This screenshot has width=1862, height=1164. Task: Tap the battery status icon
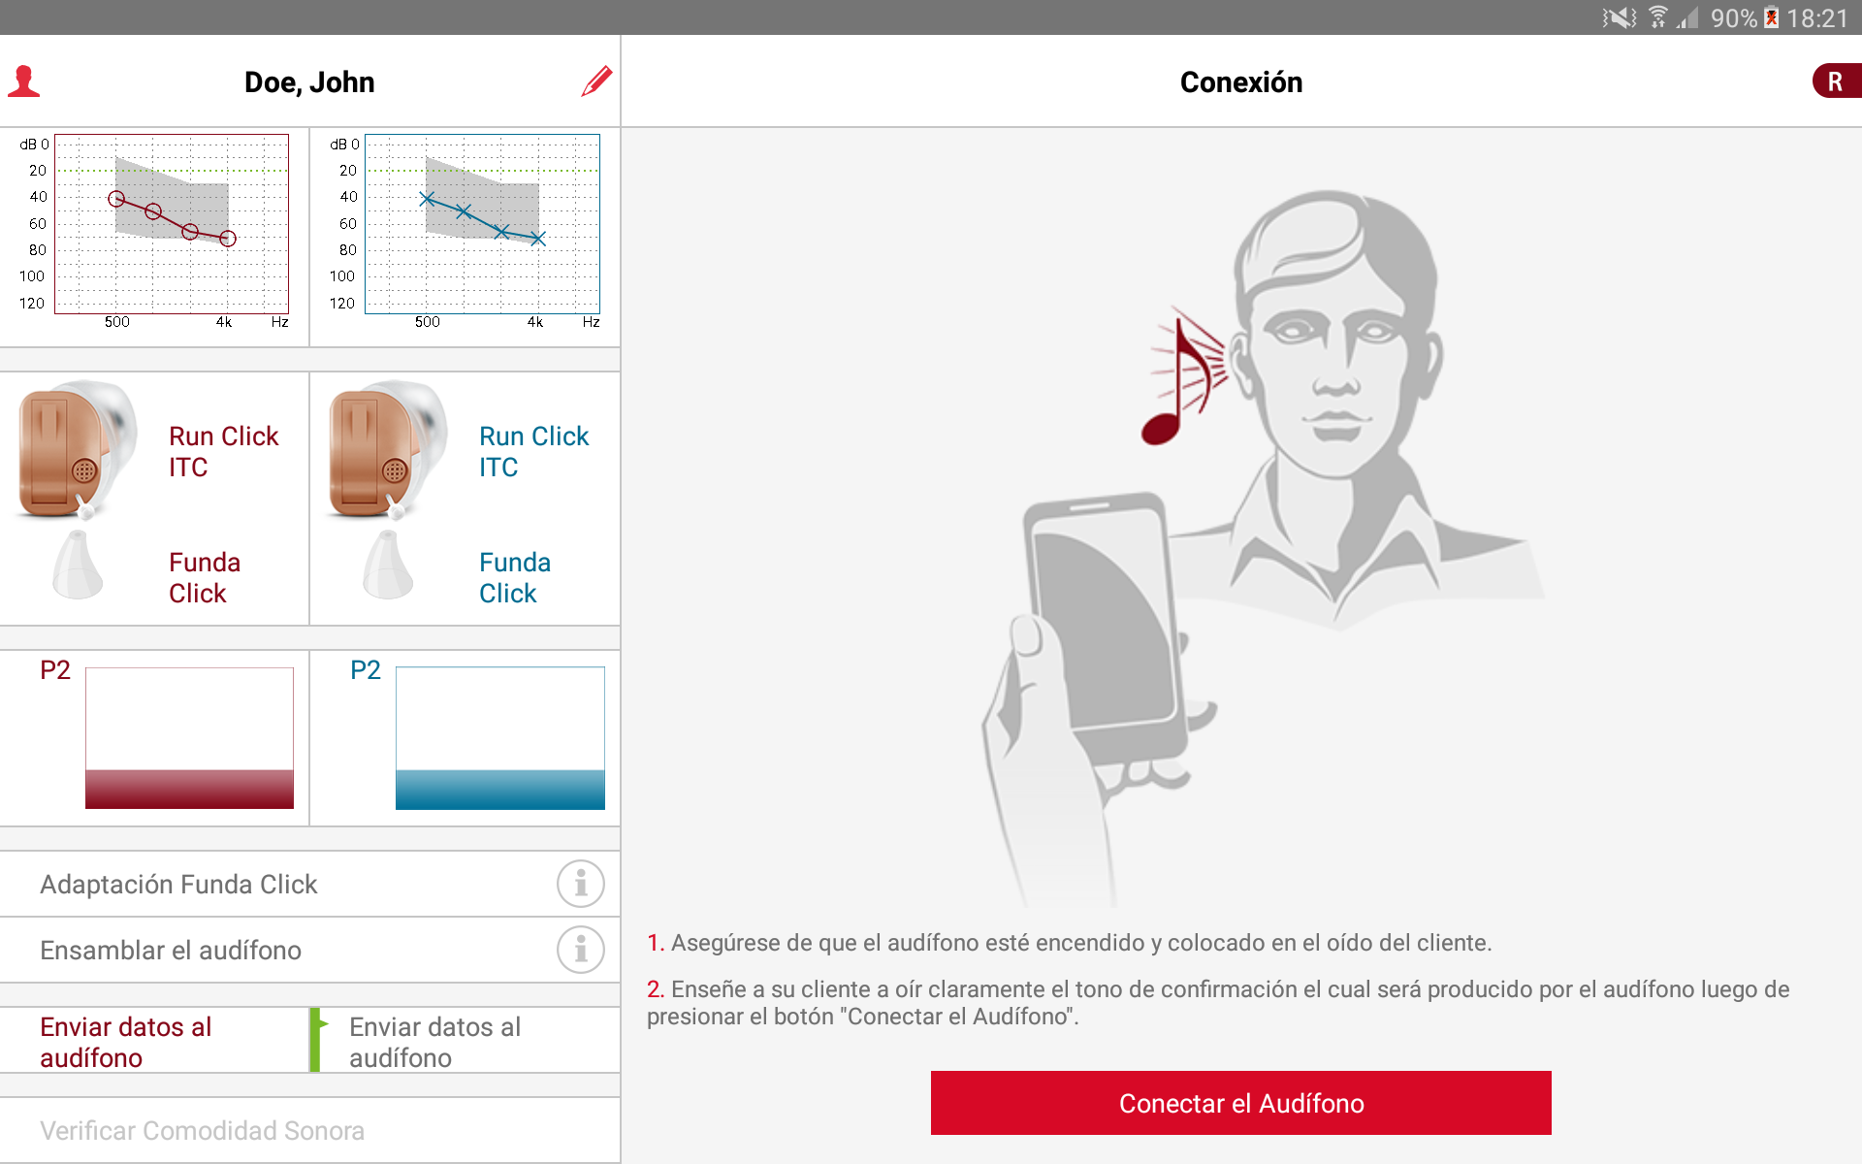click(x=1771, y=17)
